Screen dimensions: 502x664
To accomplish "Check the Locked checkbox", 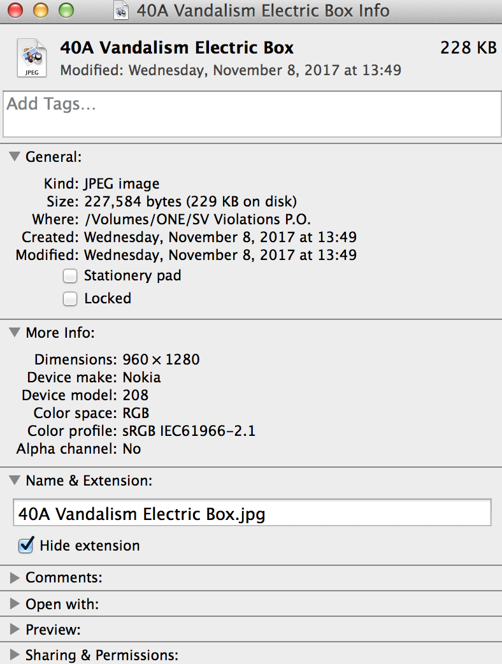I will tap(70, 299).
